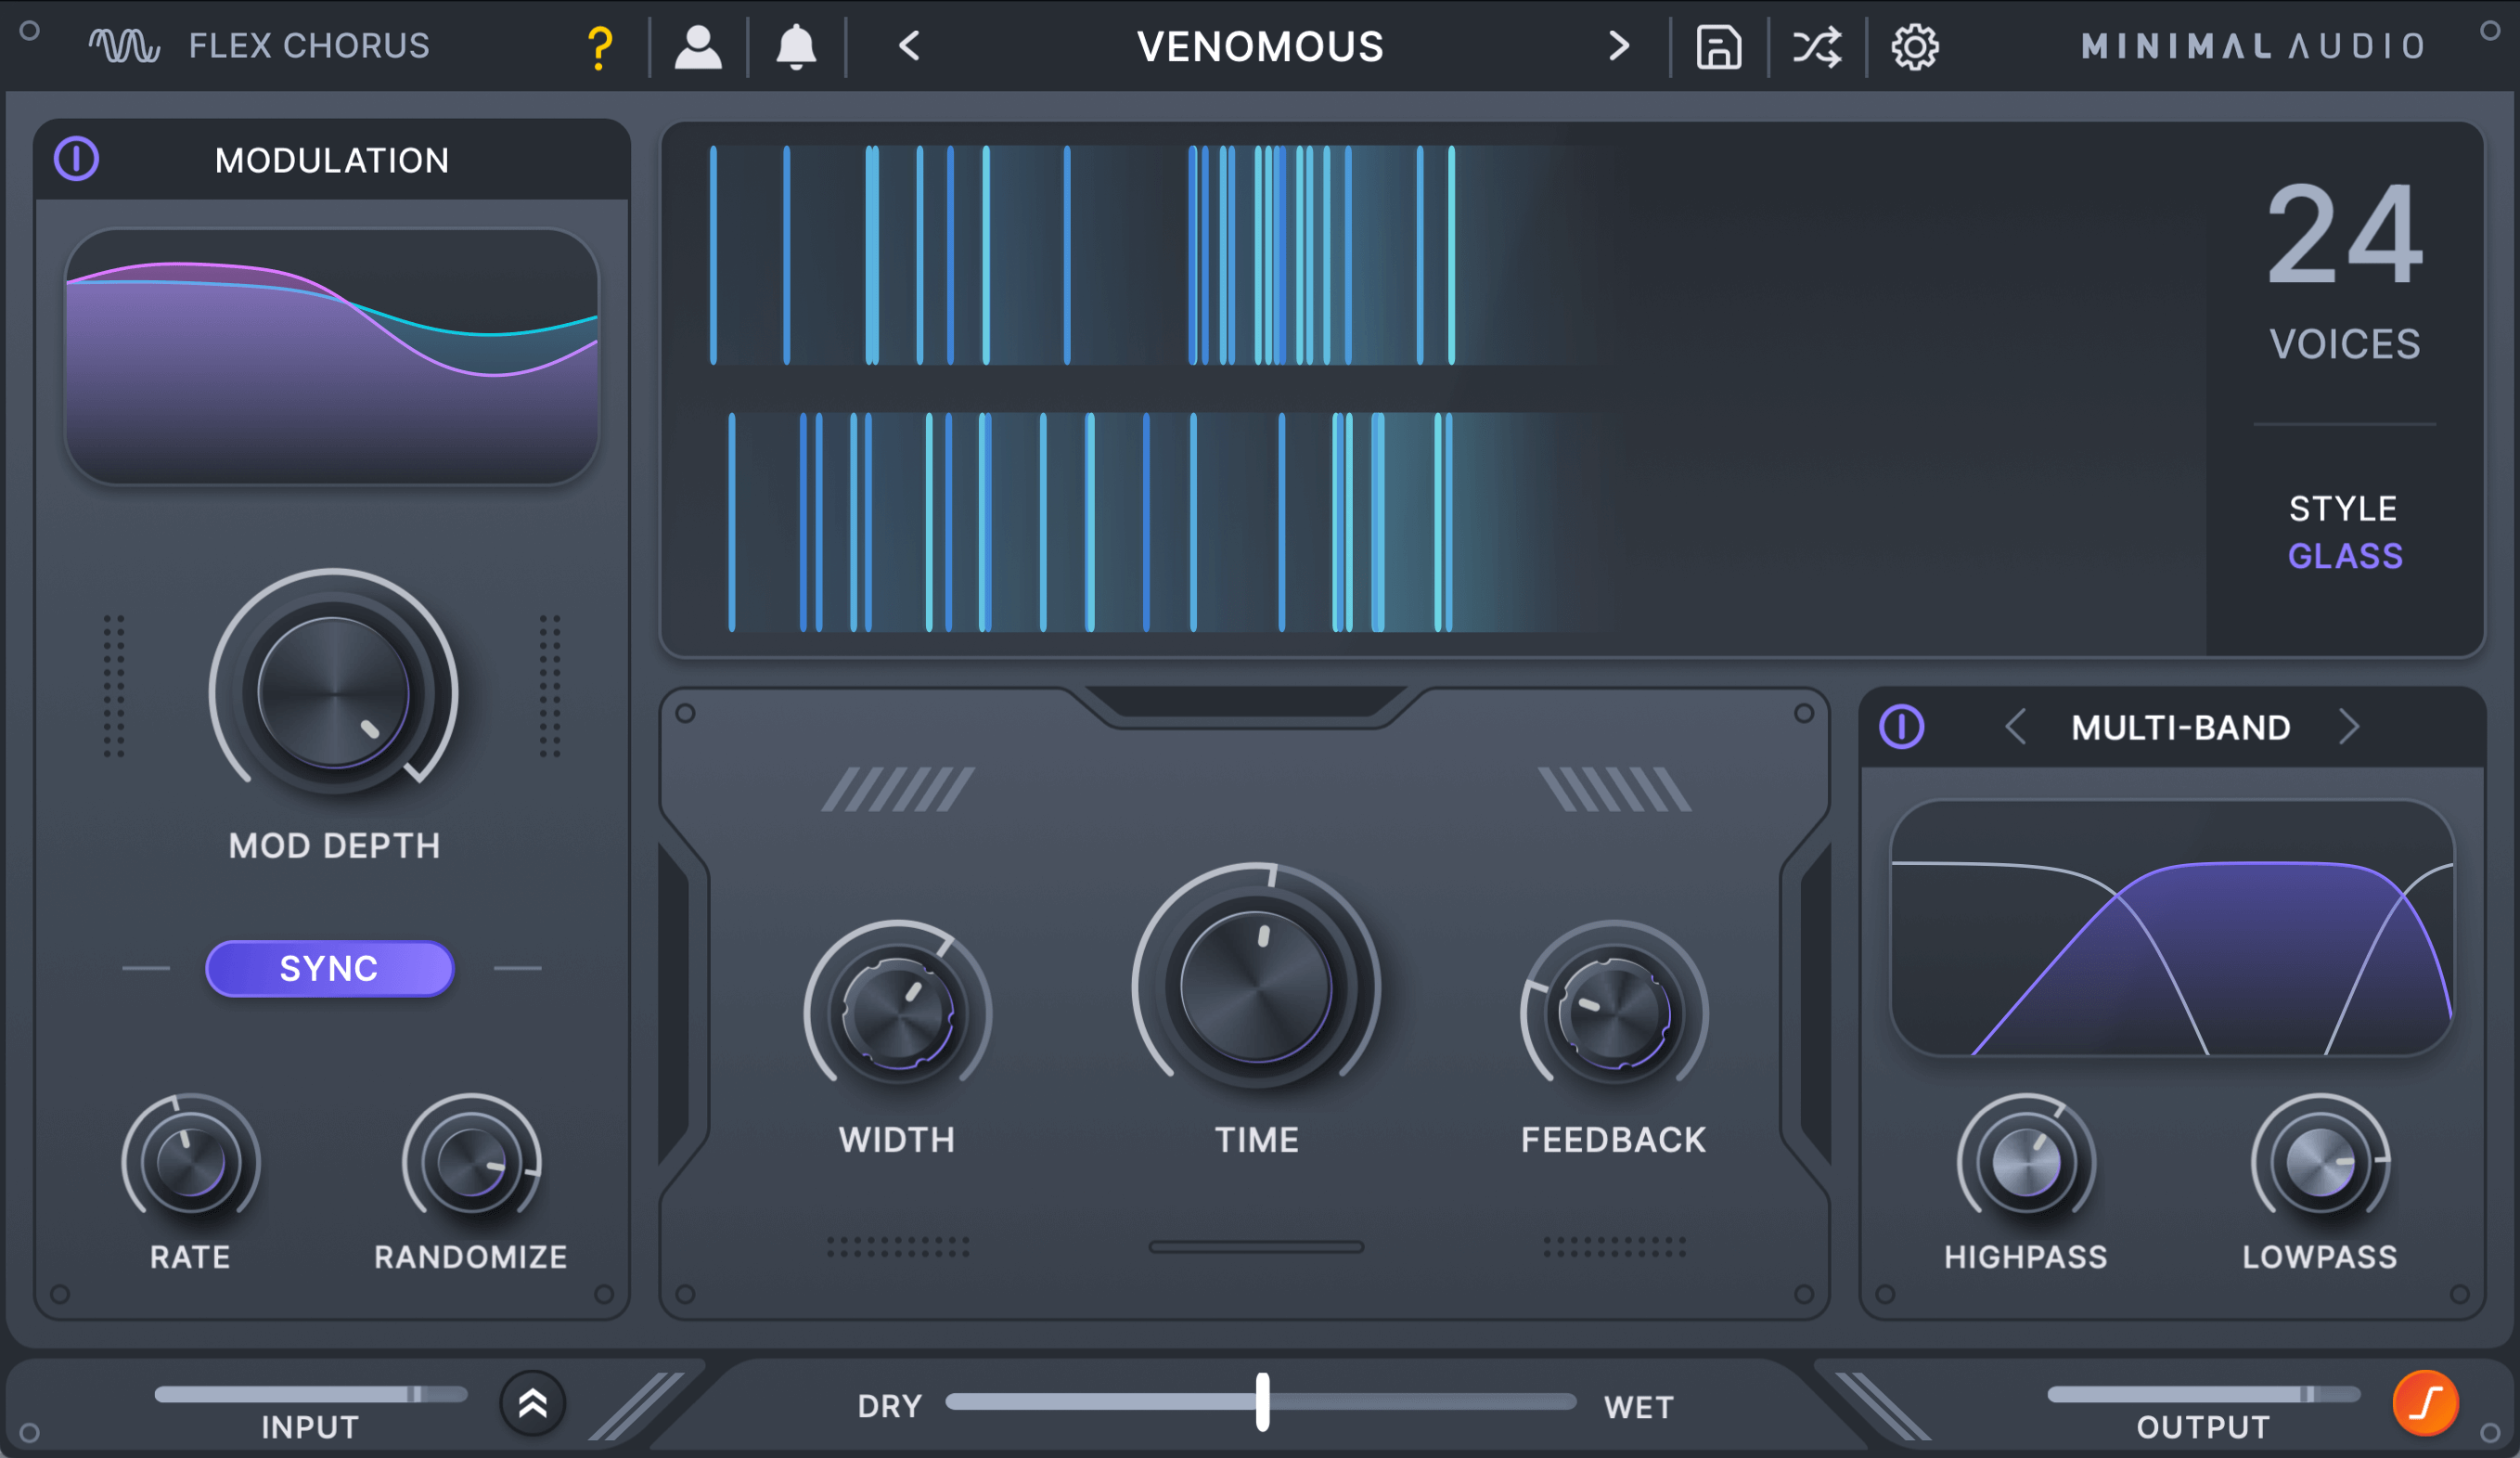Cycle to the next Multi-Band mode
Image resolution: width=2520 pixels, height=1458 pixels.
2350,727
